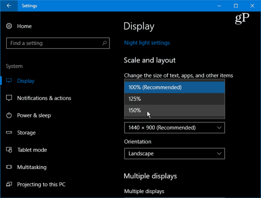Image resolution: width=261 pixels, height=198 pixels.
Task: Maximize the Settings window
Action: coord(236,6)
